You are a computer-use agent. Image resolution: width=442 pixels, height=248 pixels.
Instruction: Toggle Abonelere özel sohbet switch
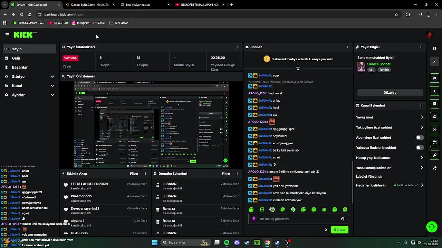(420, 137)
